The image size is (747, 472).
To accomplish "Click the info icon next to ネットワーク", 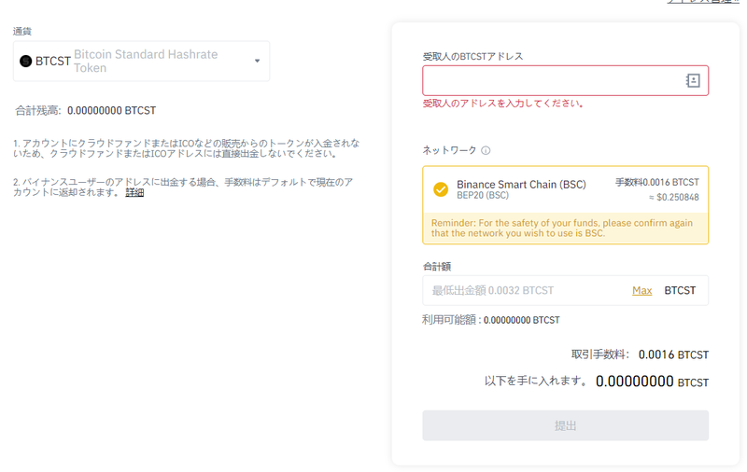I will tap(486, 150).
